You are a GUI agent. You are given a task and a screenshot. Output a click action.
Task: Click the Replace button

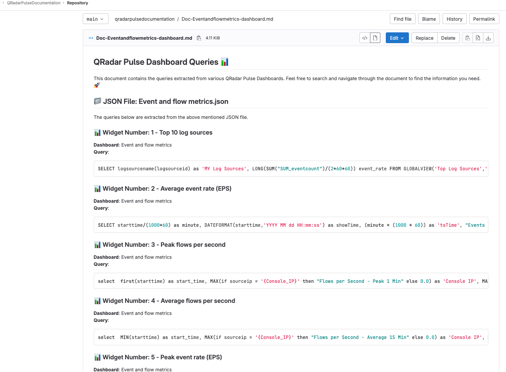424,38
